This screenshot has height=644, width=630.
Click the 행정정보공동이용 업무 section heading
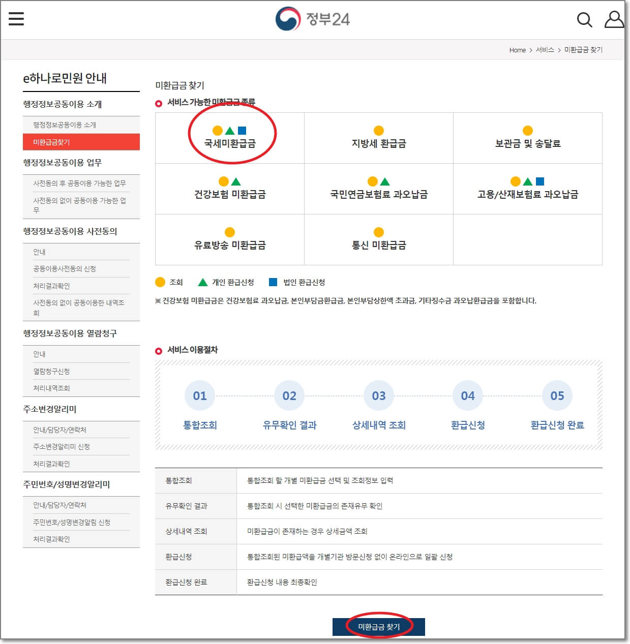pos(63,163)
